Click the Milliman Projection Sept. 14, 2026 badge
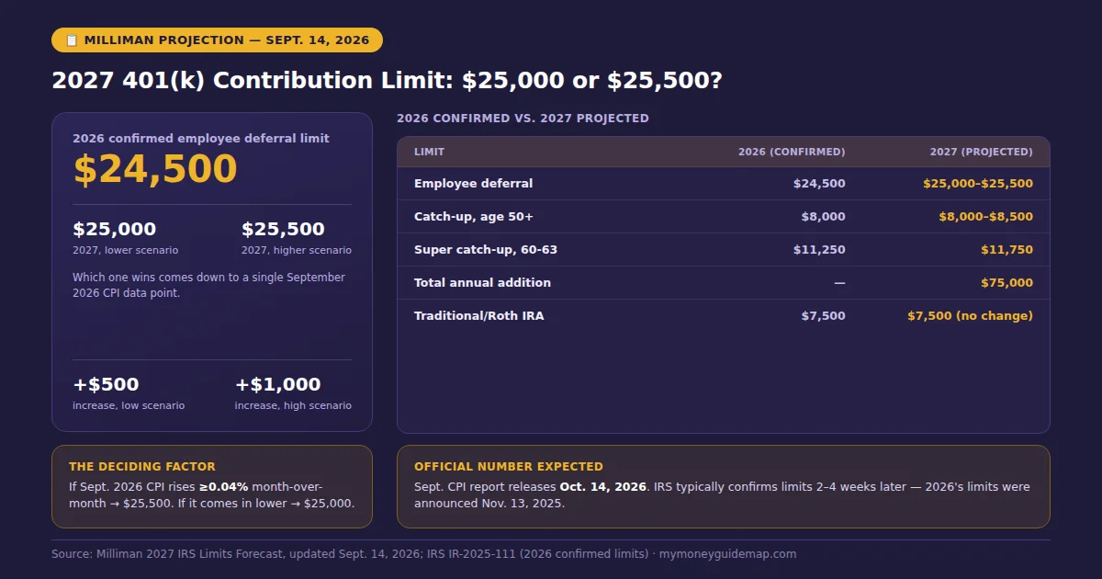This screenshot has width=1102, height=579. [217, 40]
